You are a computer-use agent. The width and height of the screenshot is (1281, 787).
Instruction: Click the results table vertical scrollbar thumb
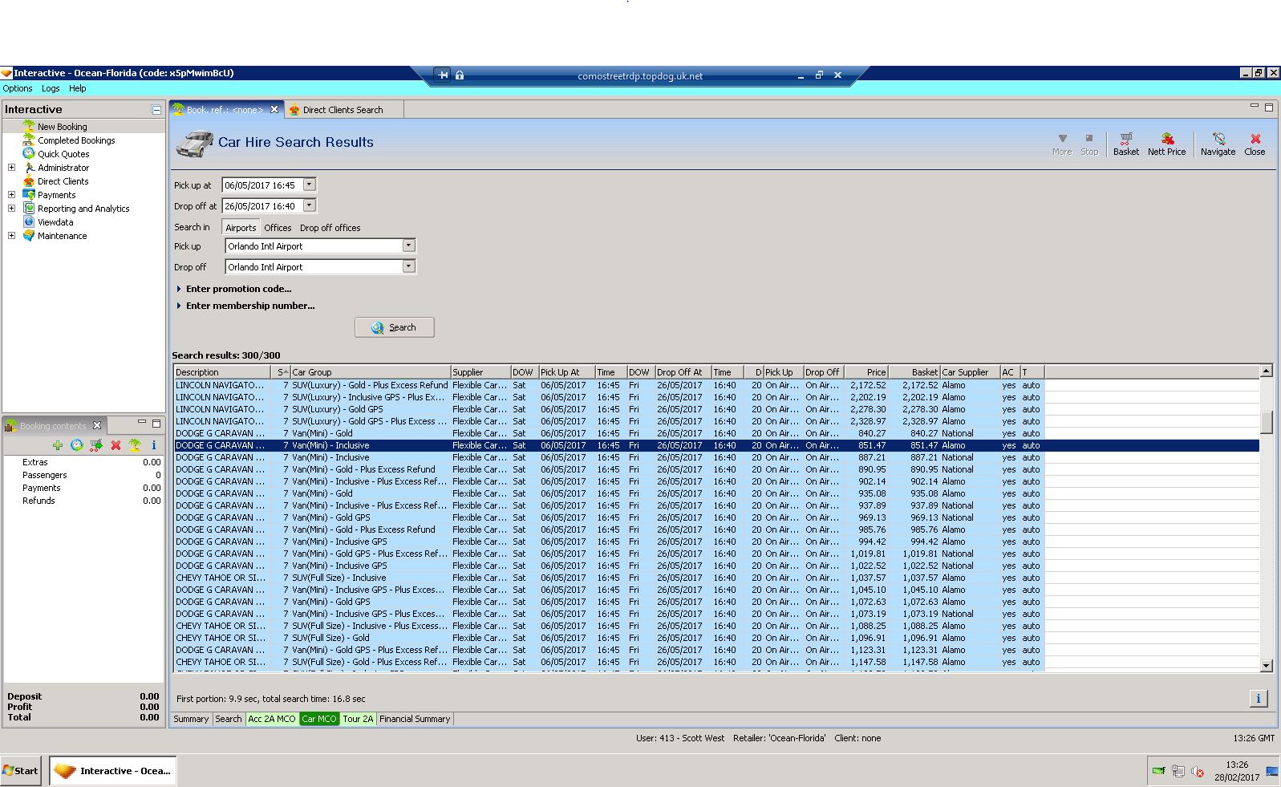click(x=1266, y=422)
